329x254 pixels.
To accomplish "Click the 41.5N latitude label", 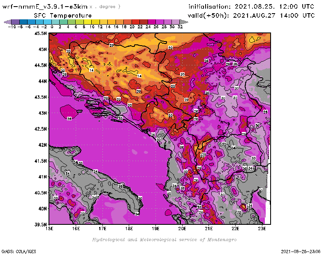I will 40,161.
